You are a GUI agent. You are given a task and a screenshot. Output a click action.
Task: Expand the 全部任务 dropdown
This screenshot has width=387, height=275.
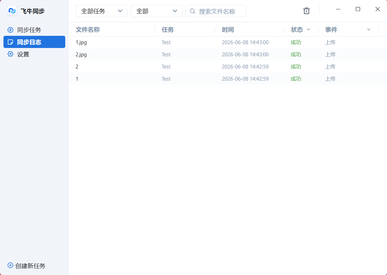[101, 11]
